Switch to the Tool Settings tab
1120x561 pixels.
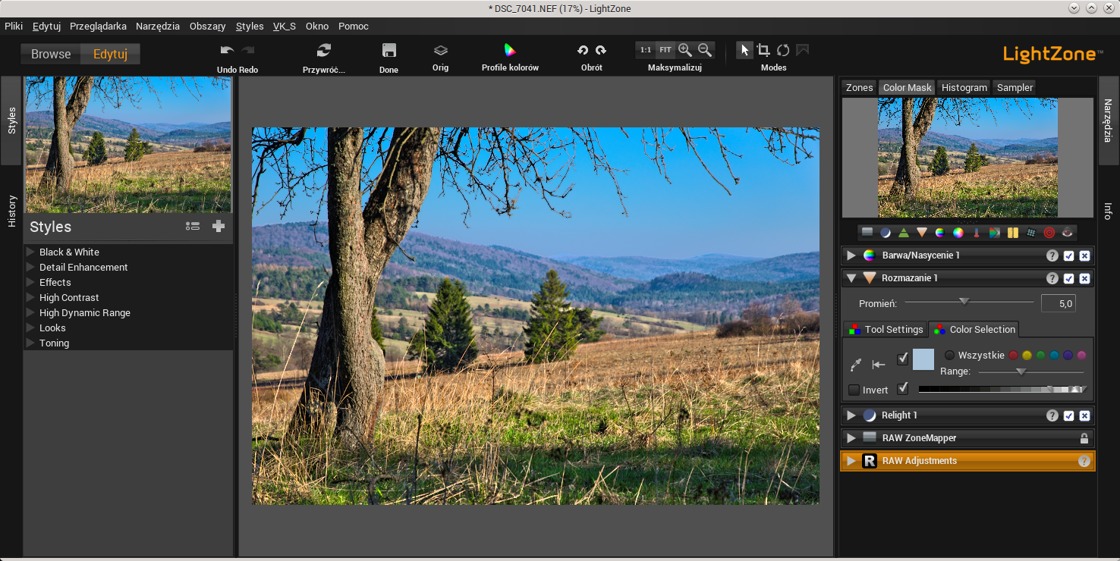[886, 329]
